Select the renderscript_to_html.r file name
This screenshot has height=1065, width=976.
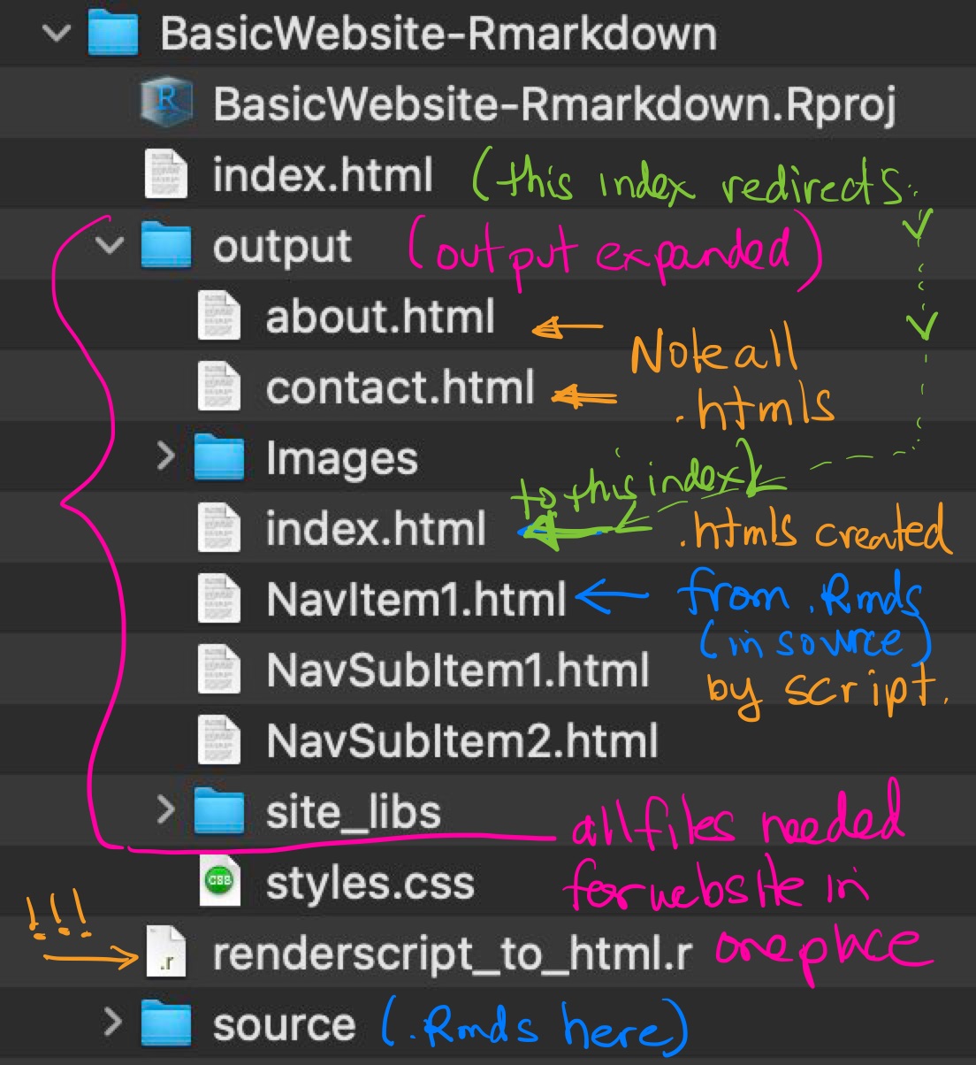453,954
